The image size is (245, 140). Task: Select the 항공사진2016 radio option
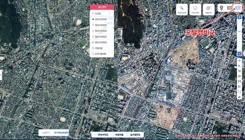tap(93, 25)
